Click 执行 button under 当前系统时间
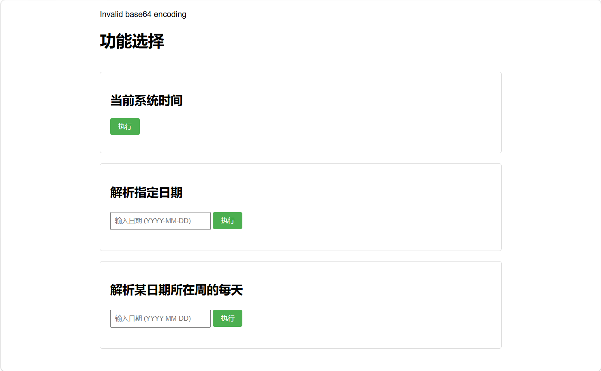This screenshot has width=601, height=371. click(x=125, y=127)
